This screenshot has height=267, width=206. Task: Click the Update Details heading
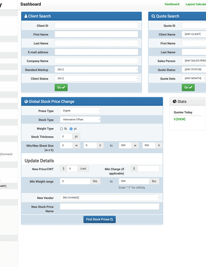coord(39,161)
